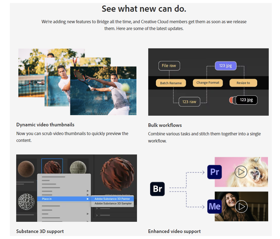Choose Adobe Substance 3D Sampler from submenu
This screenshot has height=239, width=280.
pyautogui.click(x=113, y=204)
